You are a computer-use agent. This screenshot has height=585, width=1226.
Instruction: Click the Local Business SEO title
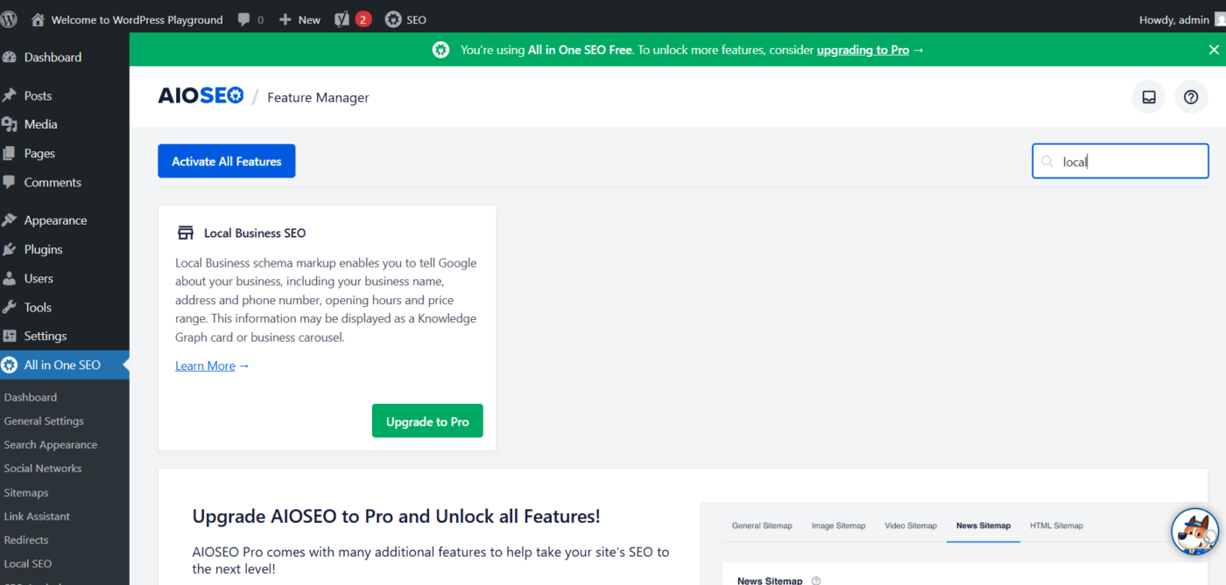pyautogui.click(x=255, y=233)
